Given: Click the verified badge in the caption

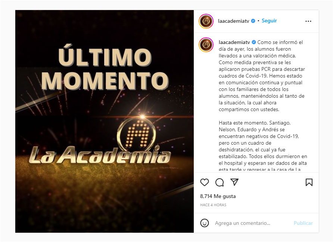Looking at the screenshot, I should (x=254, y=42).
